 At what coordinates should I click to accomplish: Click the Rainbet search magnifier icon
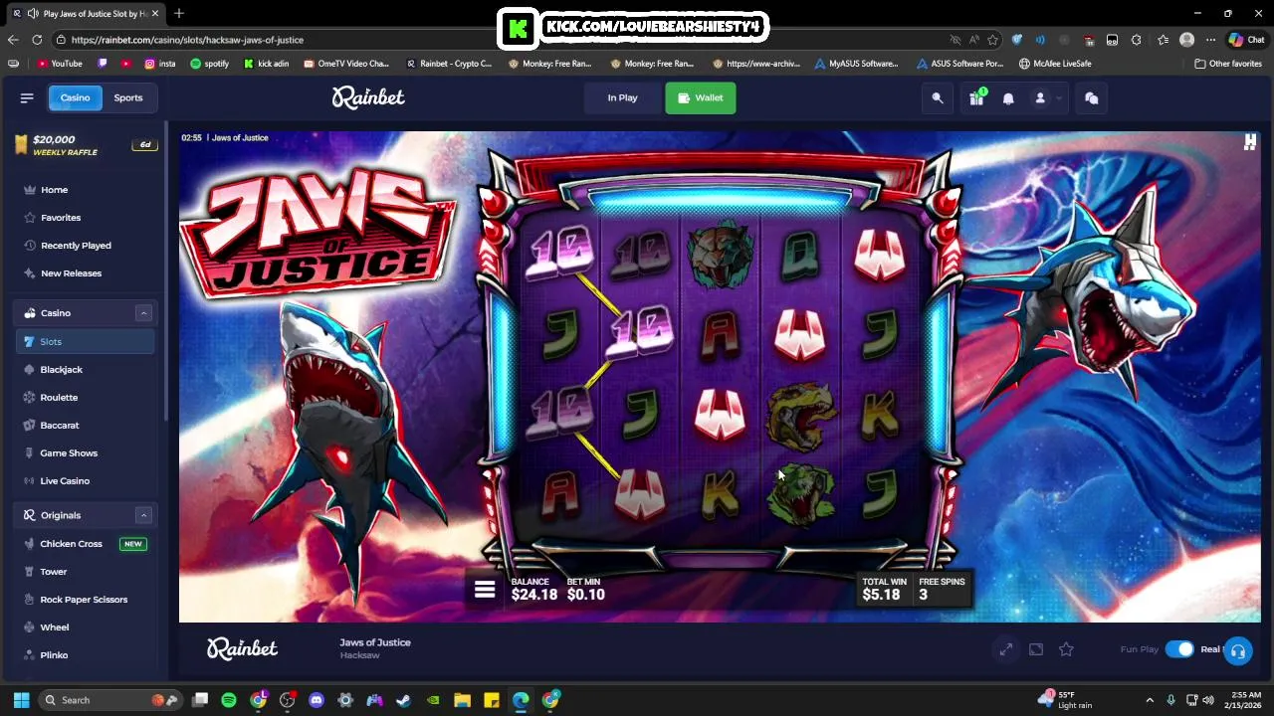(x=938, y=97)
